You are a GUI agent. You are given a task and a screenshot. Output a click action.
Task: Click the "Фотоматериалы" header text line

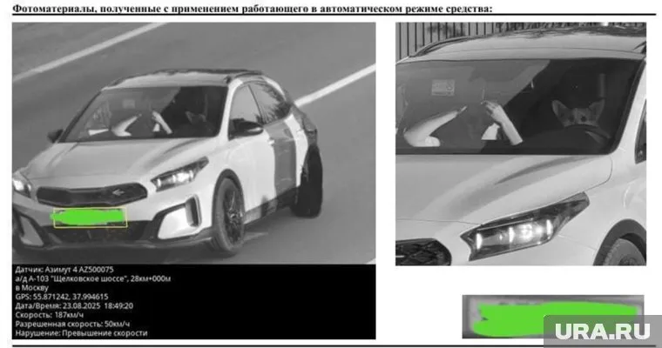[252, 8]
